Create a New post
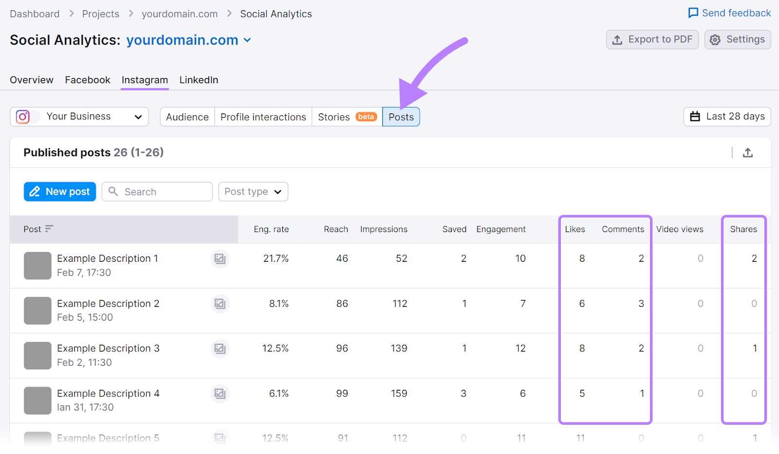 coord(60,192)
